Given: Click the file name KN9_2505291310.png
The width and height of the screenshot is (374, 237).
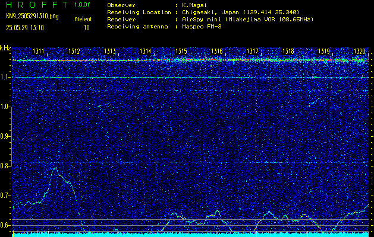Looking at the screenshot, I should click(32, 16).
